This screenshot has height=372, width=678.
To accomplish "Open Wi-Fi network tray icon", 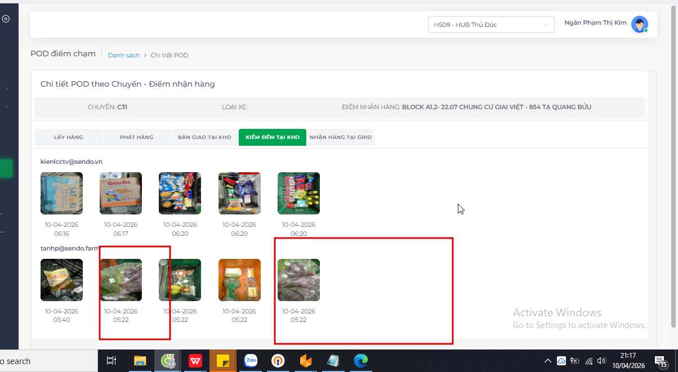I will [589, 361].
